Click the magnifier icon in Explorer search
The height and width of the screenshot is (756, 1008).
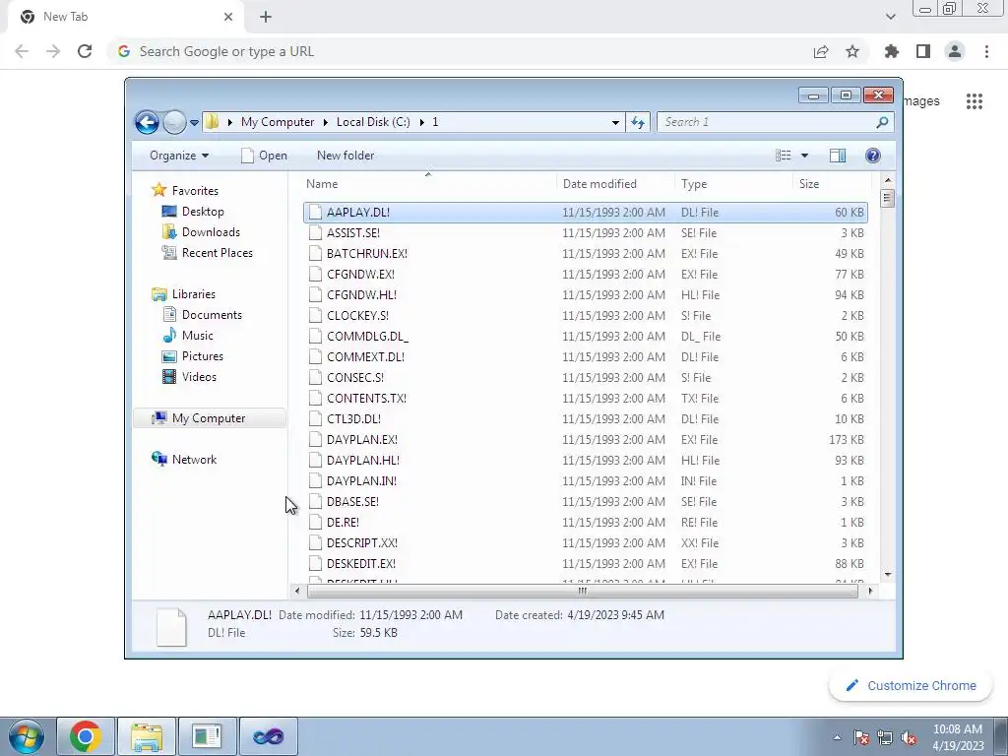pyautogui.click(x=883, y=122)
